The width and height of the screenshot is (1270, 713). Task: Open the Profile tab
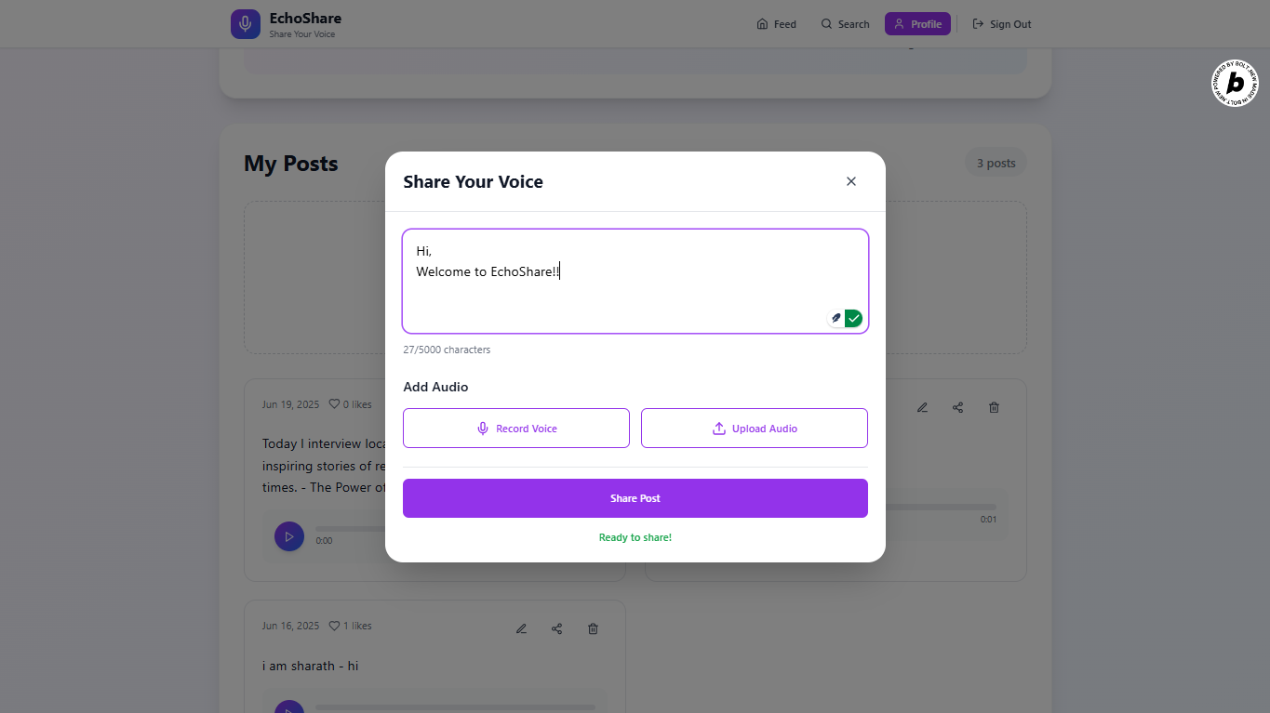pyautogui.click(x=917, y=24)
